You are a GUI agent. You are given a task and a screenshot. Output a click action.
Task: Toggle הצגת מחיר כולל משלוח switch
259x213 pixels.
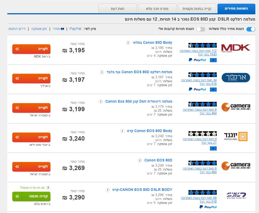pos(251,29)
